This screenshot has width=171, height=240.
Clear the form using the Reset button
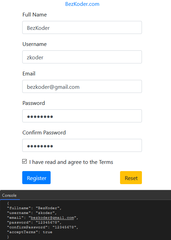(x=131, y=178)
